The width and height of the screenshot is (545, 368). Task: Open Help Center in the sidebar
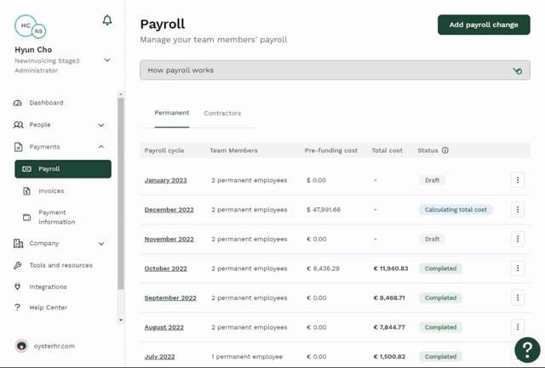click(49, 308)
